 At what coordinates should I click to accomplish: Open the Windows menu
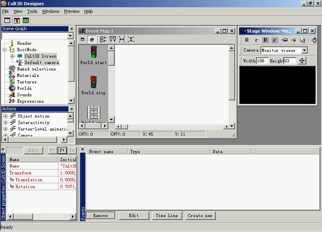tap(51, 11)
